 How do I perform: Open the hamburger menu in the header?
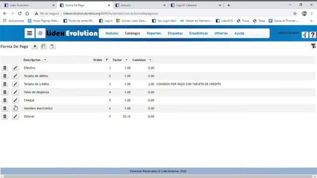point(30,33)
